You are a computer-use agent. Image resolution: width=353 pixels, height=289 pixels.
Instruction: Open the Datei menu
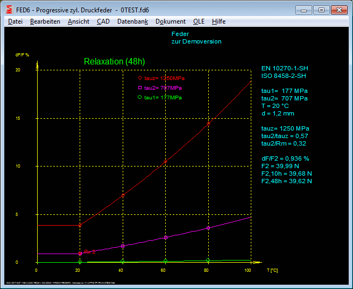[15, 21]
